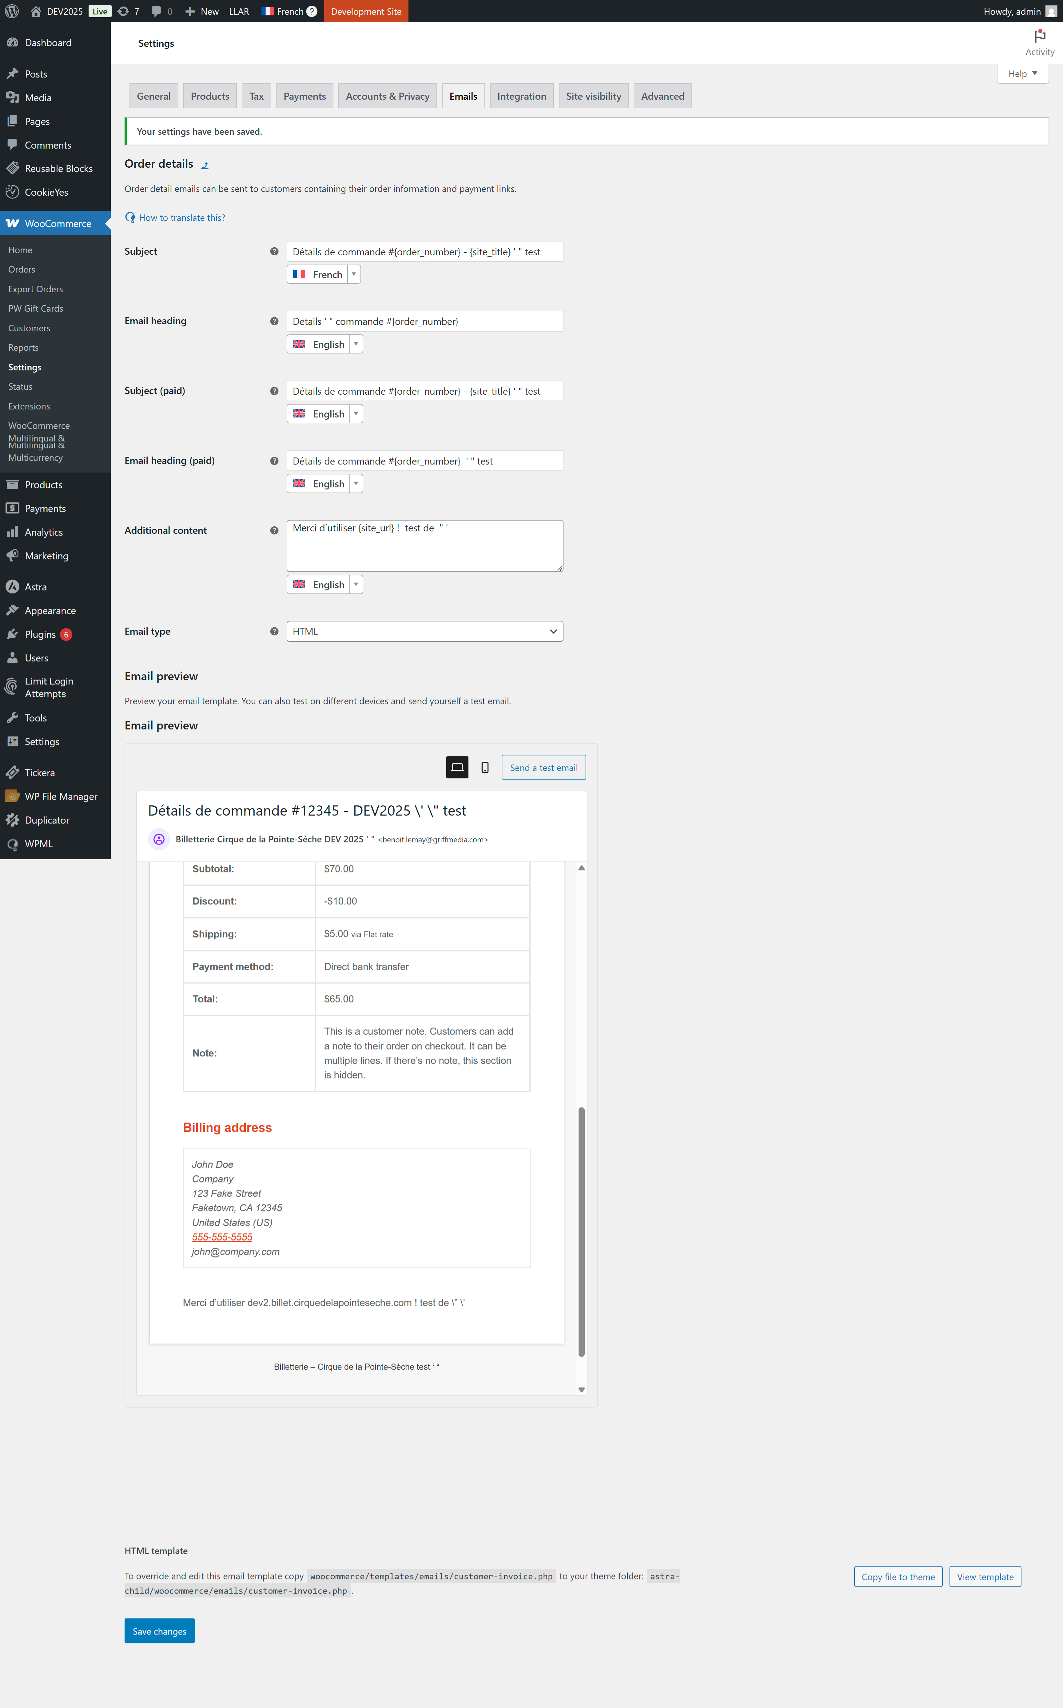1063x1708 pixels.
Task: Open Orders in WooCommerce submenu
Action: coord(22,269)
